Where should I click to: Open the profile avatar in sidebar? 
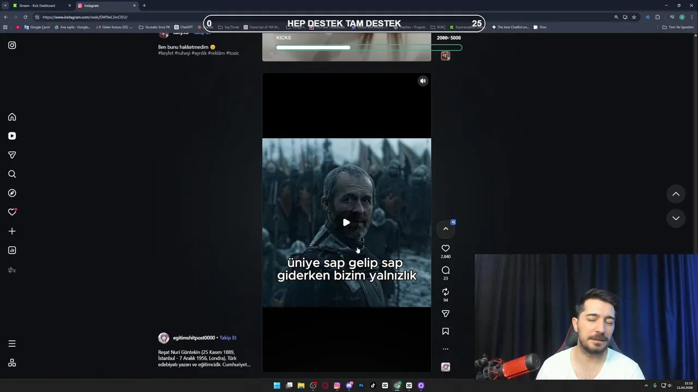[12, 269]
